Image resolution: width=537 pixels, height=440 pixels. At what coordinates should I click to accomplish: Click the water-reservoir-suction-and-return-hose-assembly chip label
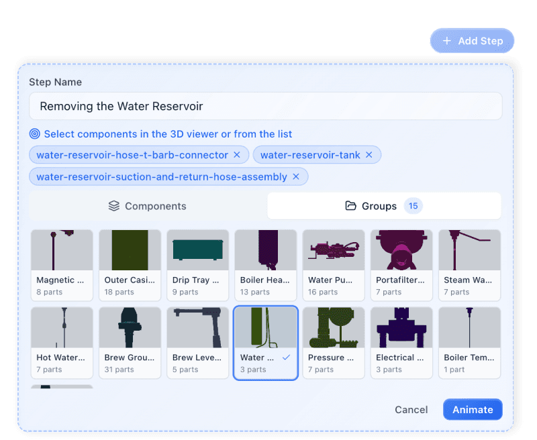(x=162, y=177)
